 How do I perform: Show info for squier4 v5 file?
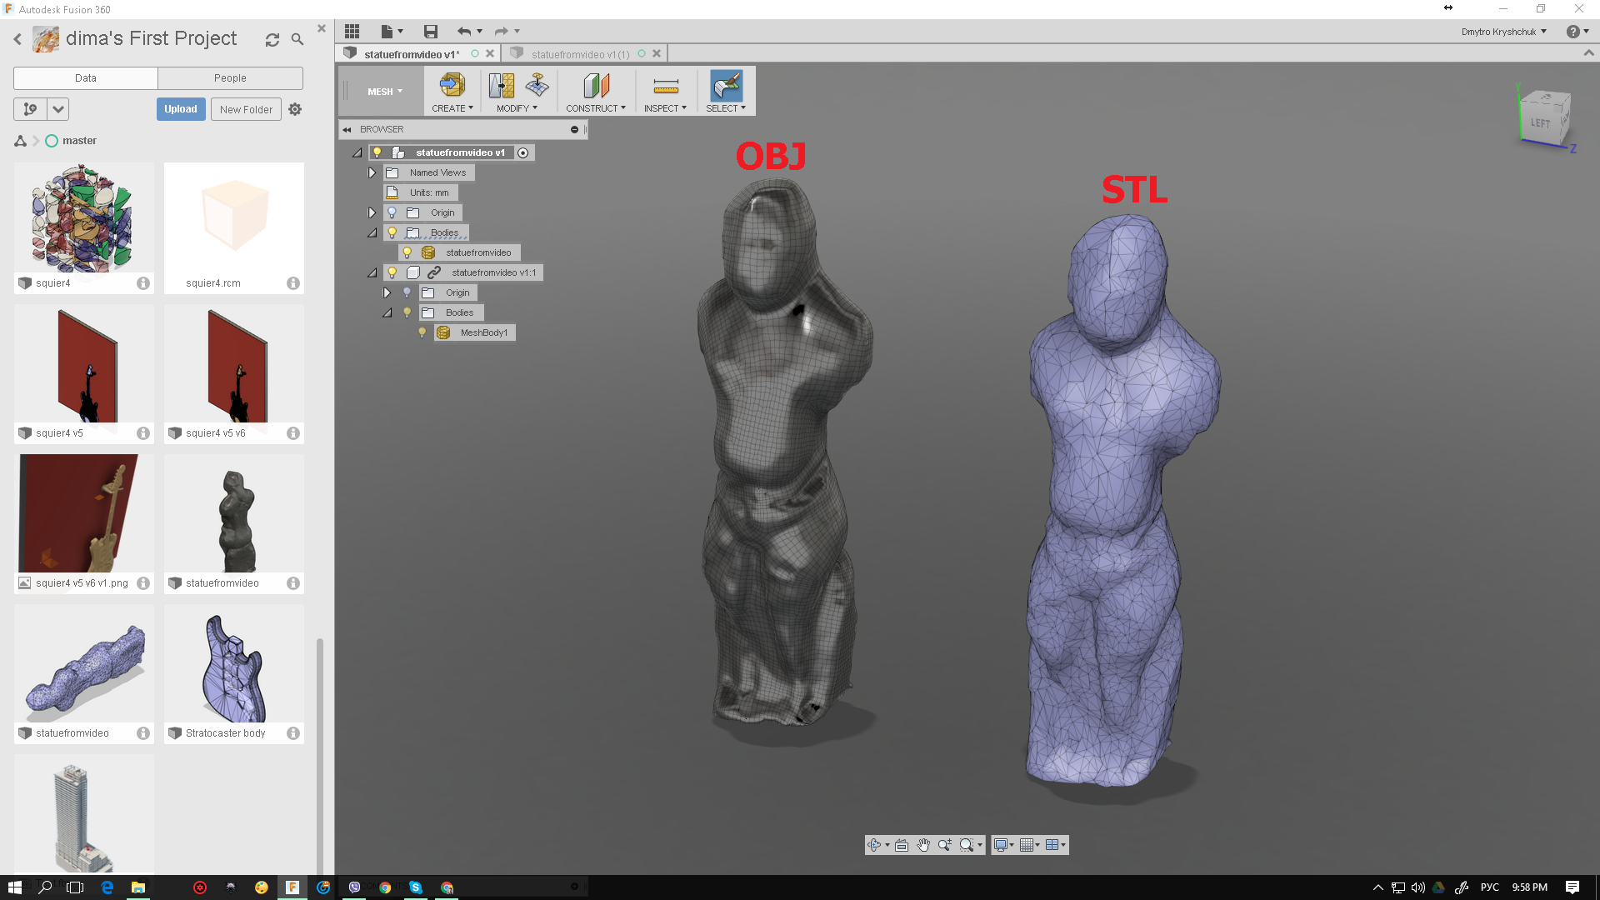point(143,433)
